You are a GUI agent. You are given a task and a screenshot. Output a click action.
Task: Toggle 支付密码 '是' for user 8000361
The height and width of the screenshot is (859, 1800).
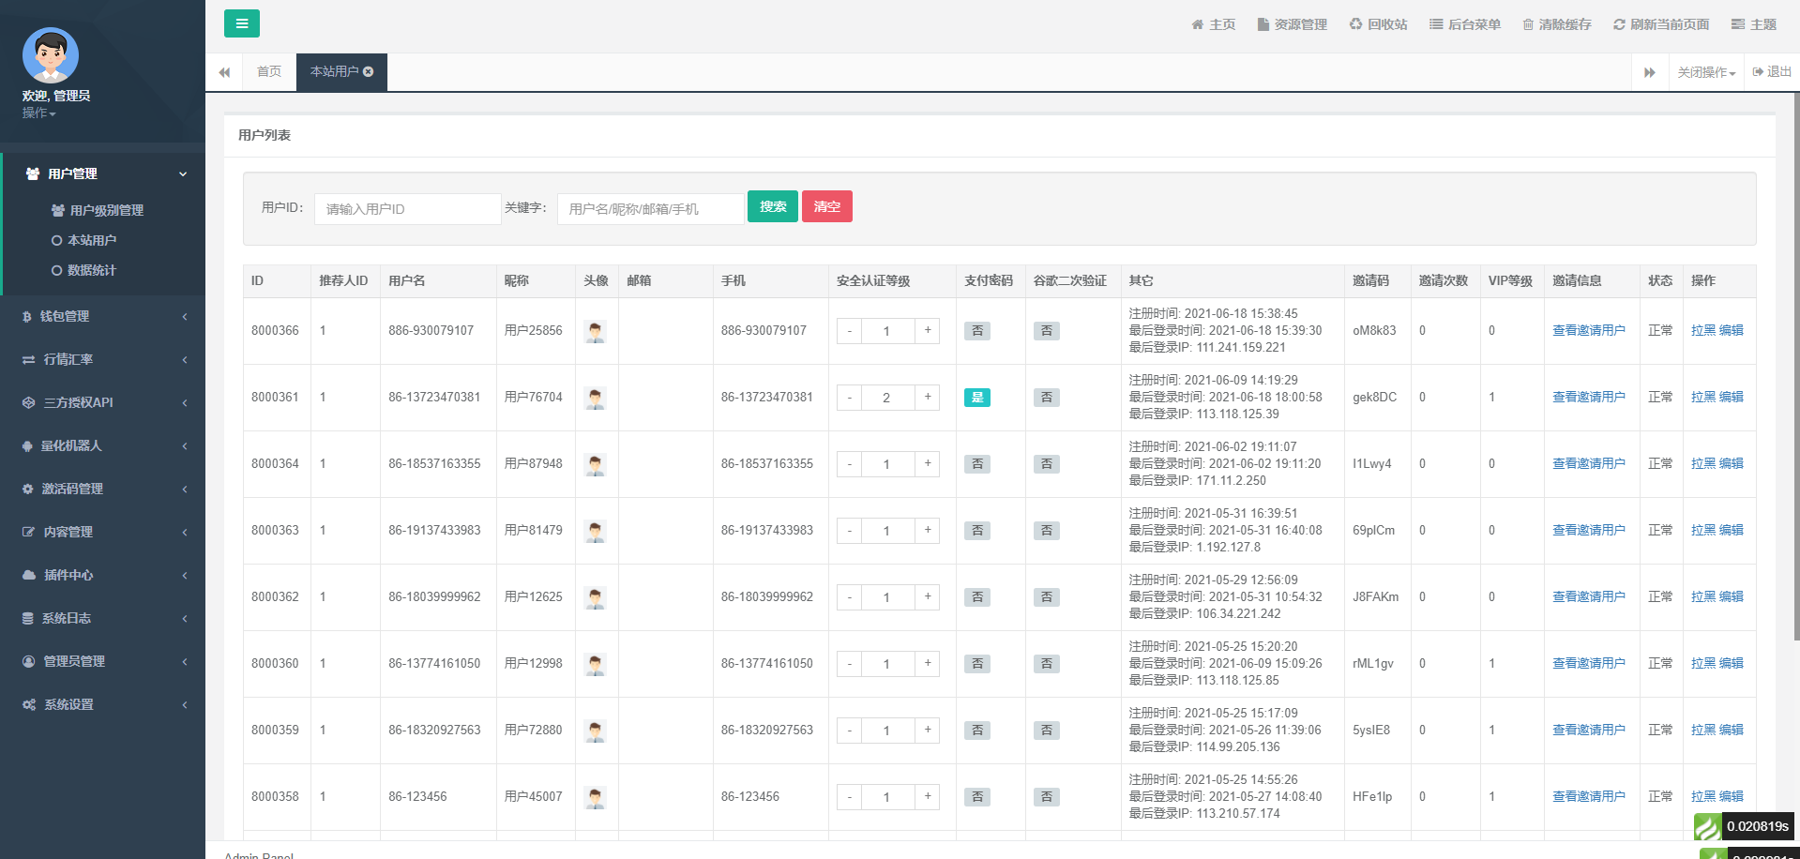pyautogui.click(x=976, y=397)
